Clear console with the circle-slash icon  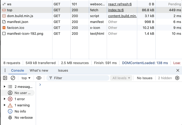pyautogui.click(x=13, y=78)
